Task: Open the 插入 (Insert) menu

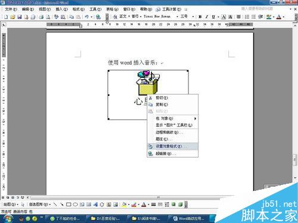Action: (x=61, y=9)
